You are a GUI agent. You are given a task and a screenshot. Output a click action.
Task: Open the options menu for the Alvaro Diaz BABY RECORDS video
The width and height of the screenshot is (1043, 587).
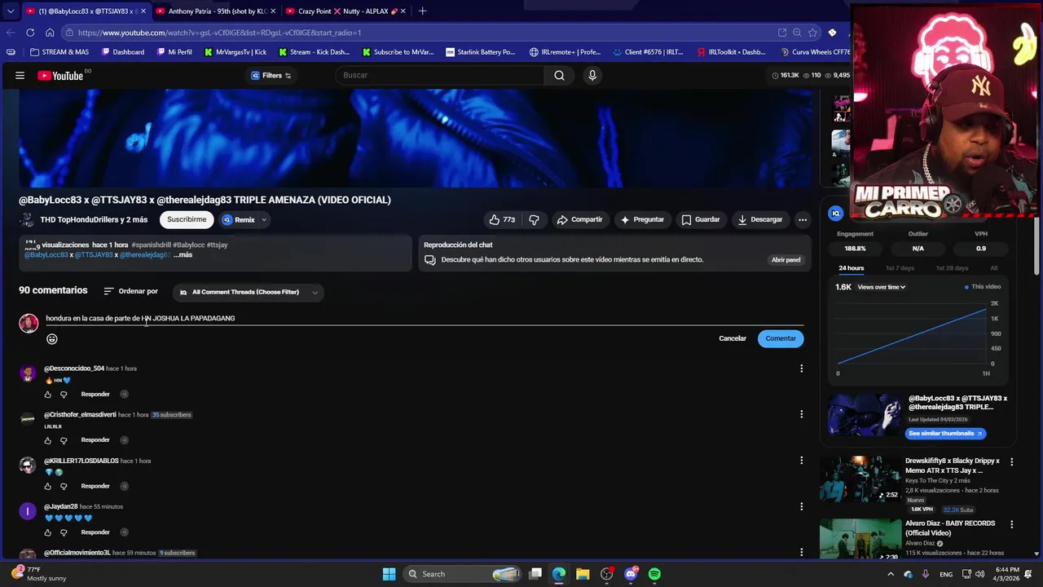1012,524
